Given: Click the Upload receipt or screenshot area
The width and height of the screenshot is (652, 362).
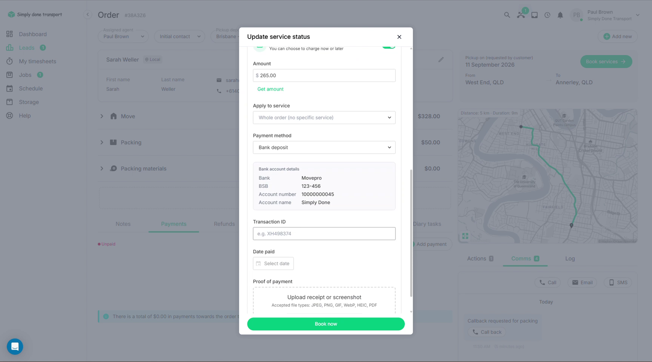Looking at the screenshot, I should (x=324, y=301).
